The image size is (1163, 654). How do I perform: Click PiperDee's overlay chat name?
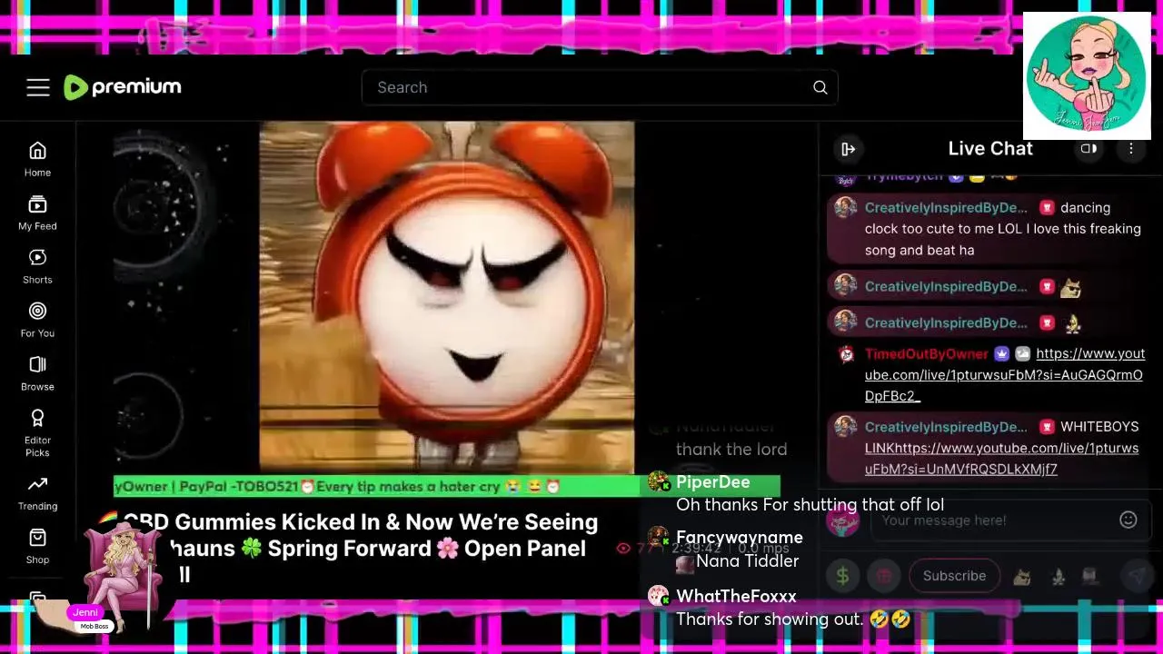(713, 482)
